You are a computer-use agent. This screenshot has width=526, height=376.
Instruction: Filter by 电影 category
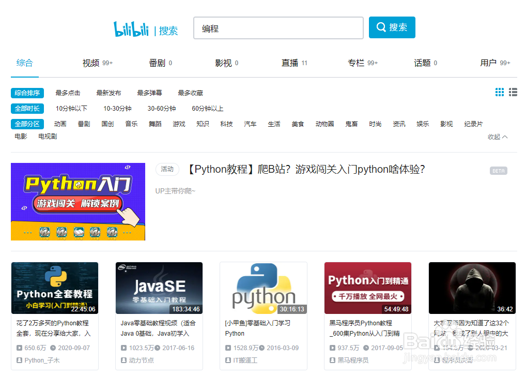[x=21, y=137]
